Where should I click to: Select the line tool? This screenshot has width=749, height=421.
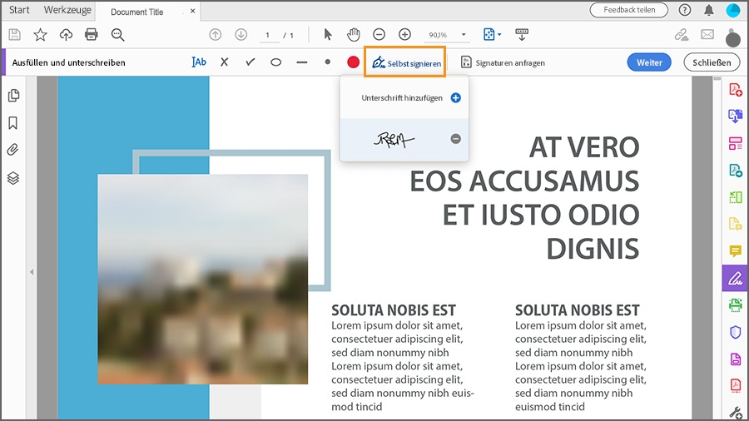[302, 62]
